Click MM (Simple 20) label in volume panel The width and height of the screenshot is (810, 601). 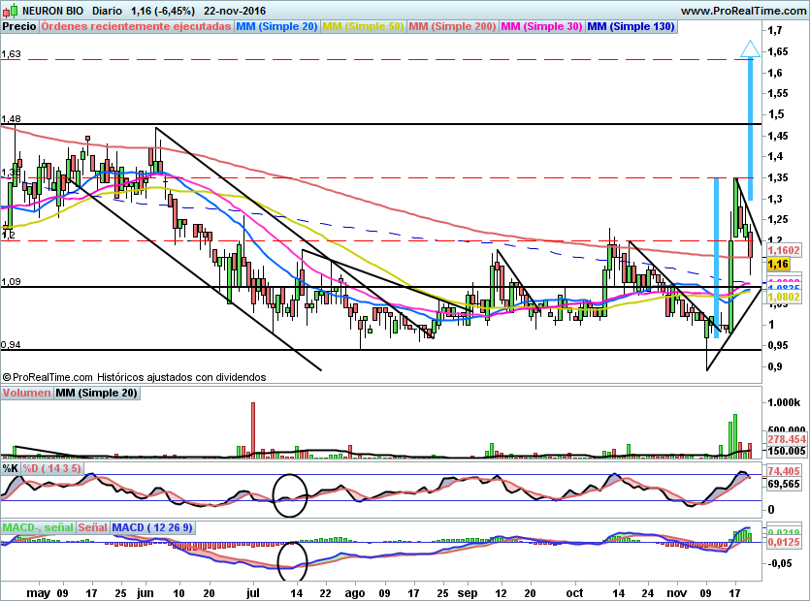[95, 393]
